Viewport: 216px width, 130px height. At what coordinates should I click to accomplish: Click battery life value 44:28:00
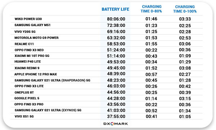(116, 98)
